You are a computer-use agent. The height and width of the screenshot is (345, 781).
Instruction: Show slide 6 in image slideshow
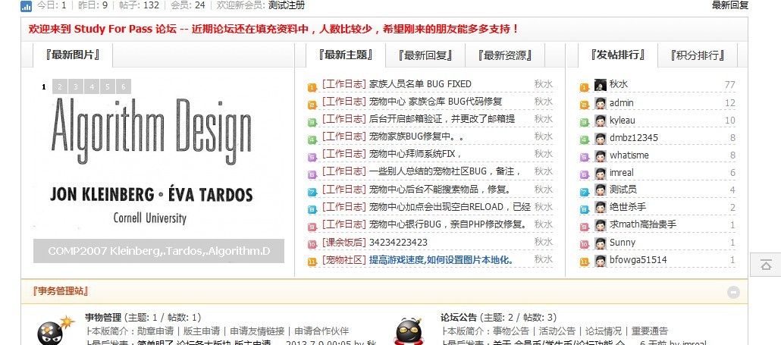(124, 86)
